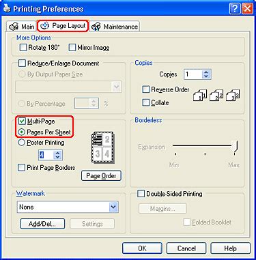This screenshot has height=260, width=256.
Task: Click the second collate pages icon
Action: [x=216, y=95]
